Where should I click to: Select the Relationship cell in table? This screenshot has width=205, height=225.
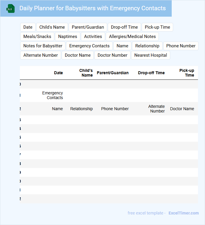click(81, 109)
